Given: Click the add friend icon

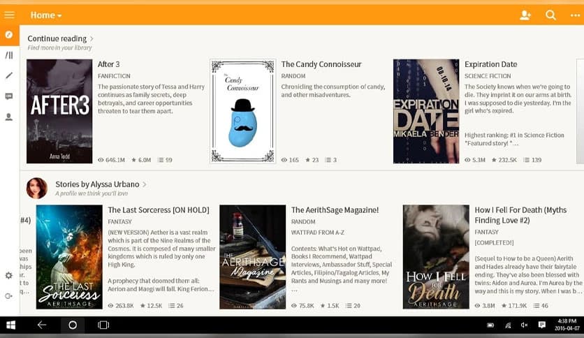Looking at the screenshot, I should click(x=525, y=15).
